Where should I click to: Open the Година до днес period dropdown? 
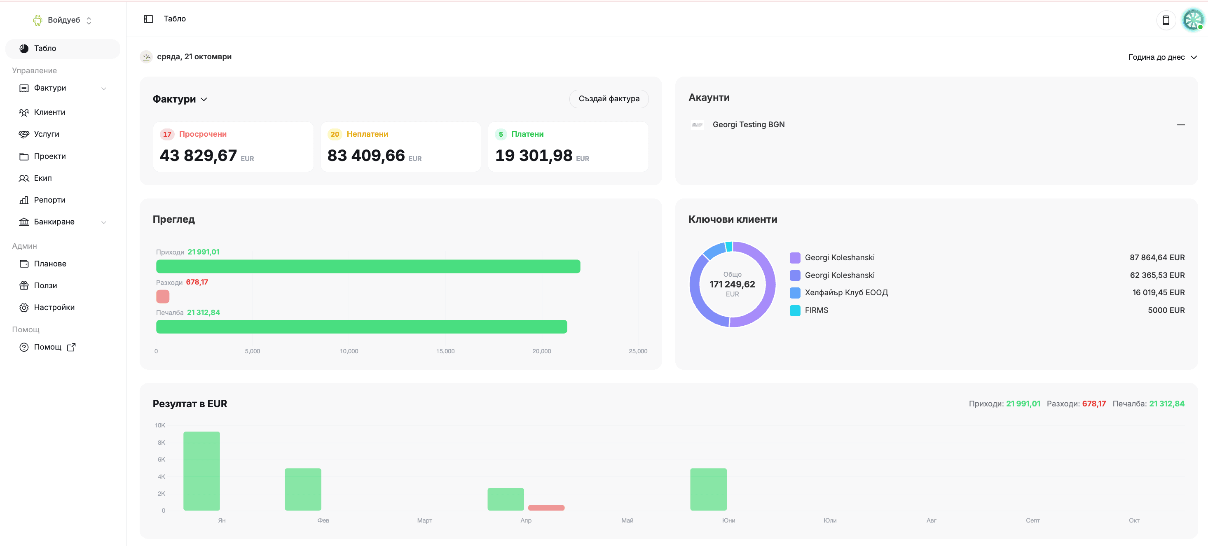coord(1163,57)
